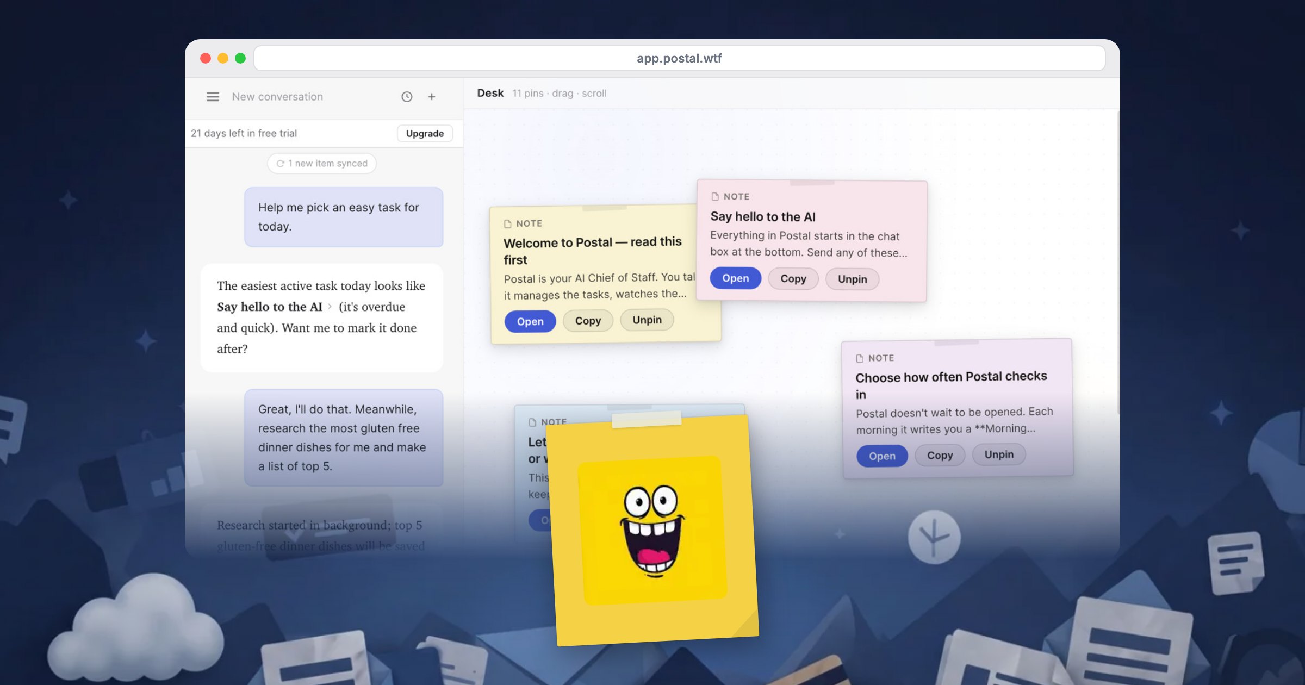The height and width of the screenshot is (685, 1305).
Task: Copy the 'Say hello to the AI' note
Action: 793,278
